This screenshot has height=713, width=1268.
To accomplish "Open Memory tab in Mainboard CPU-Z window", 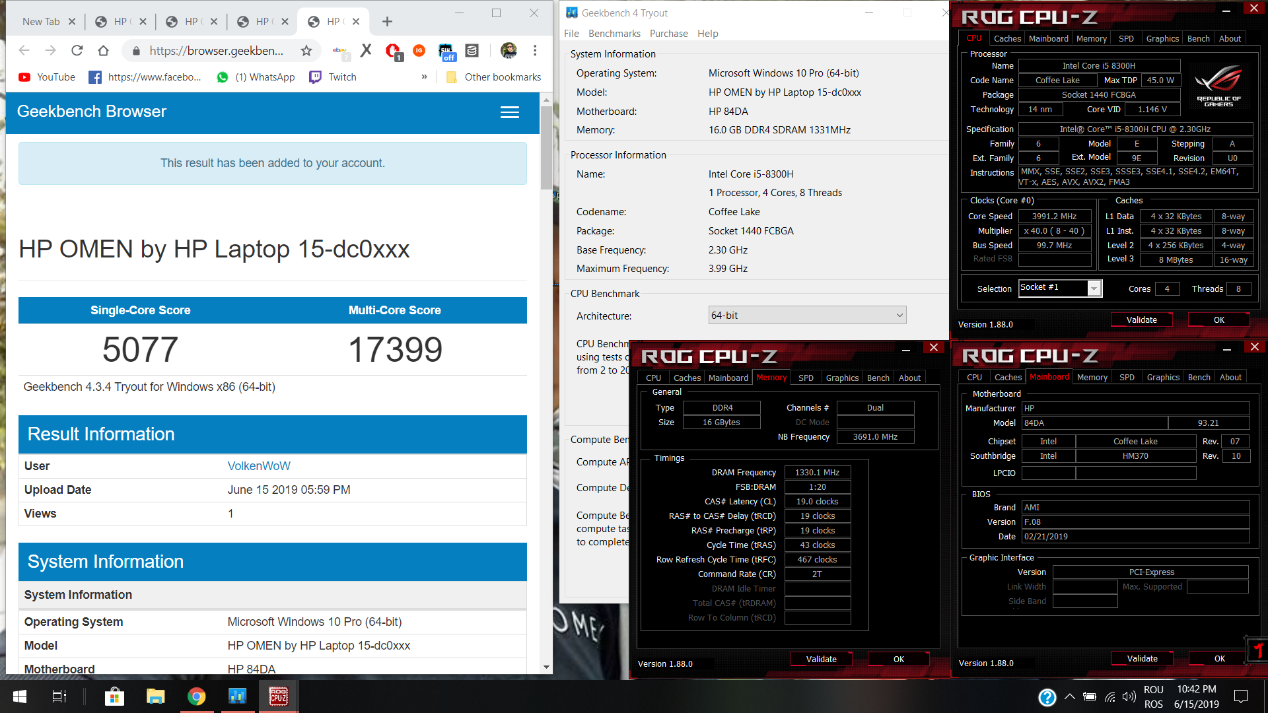I will pos(1092,378).
